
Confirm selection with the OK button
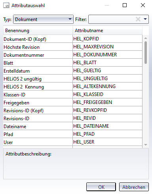[x=101, y=187]
